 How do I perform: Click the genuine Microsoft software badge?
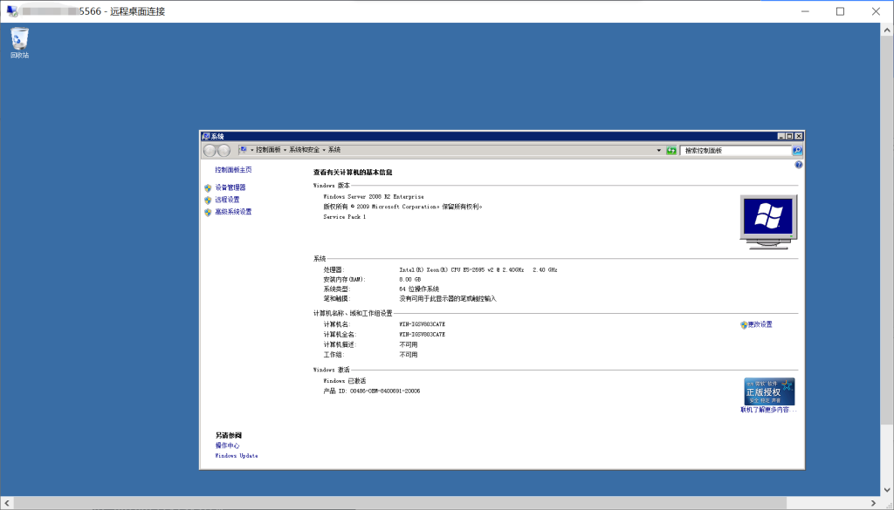click(x=769, y=391)
